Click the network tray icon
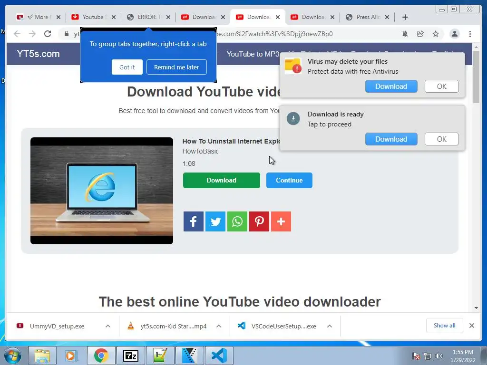487x365 pixels. pyautogui.click(x=428, y=356)
